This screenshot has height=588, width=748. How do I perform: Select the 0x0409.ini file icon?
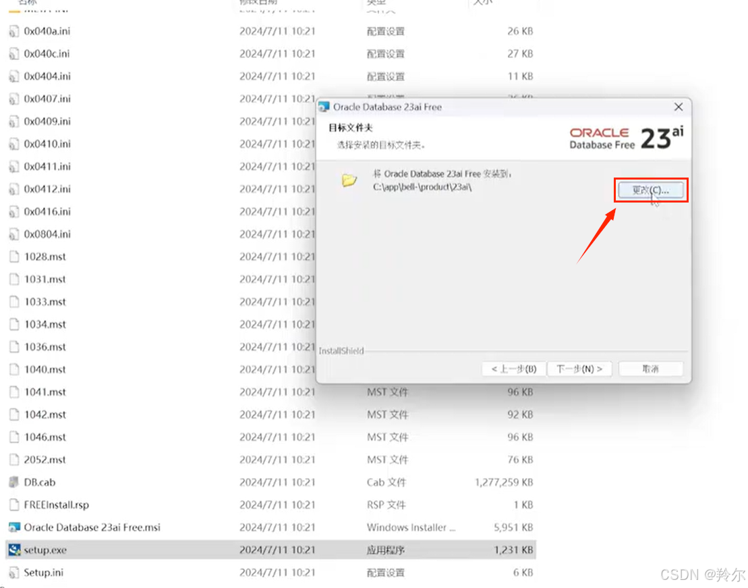coord(14,122)
